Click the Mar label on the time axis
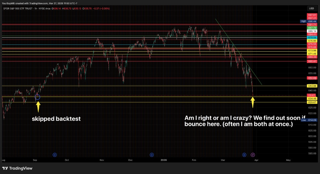 [223, 160]
